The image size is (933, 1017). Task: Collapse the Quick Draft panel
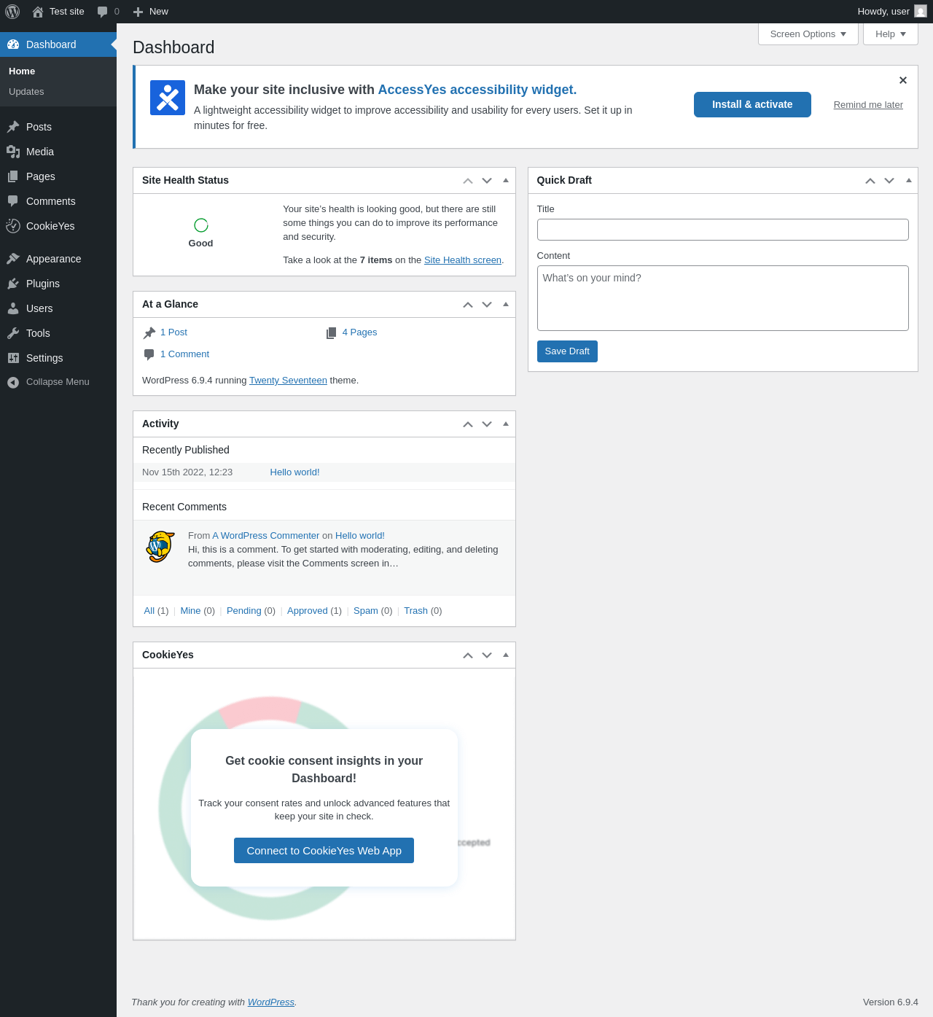tap(909, 180)
